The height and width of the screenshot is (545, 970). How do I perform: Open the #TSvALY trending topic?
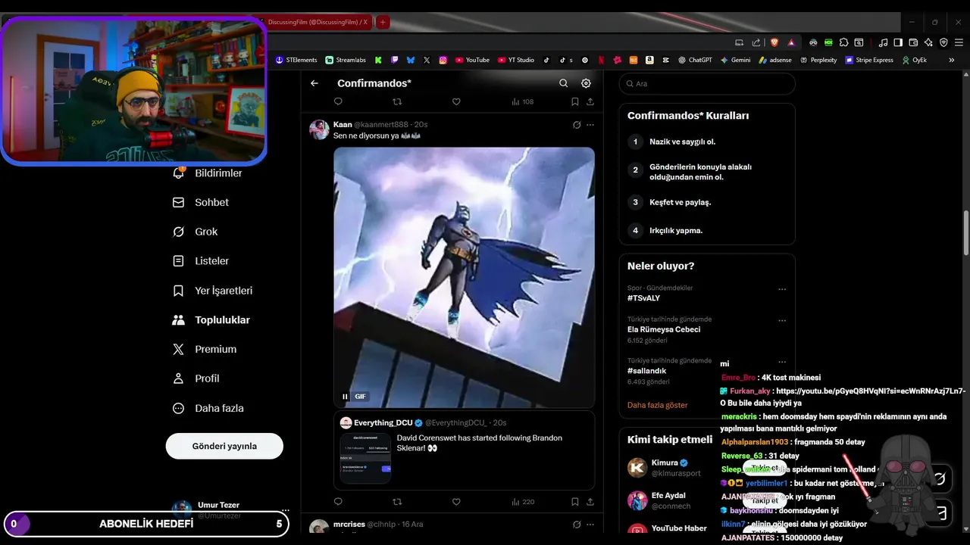click(x=643, y=298)
